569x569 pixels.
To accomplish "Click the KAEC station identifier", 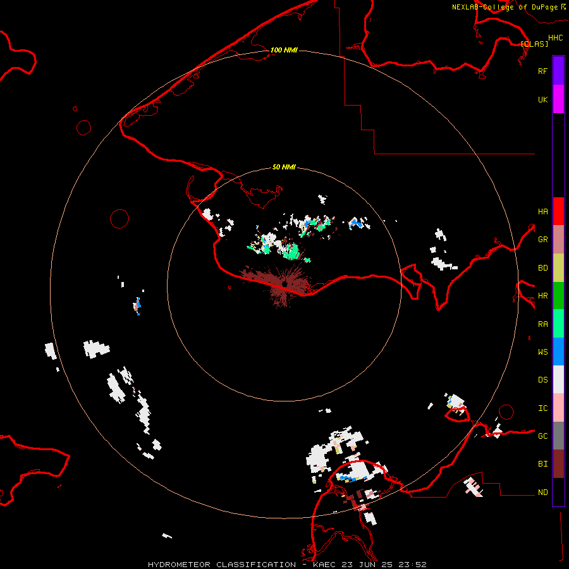I will (324, 565).
